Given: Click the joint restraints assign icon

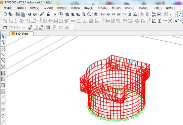Looking at the screenshot, I should pos(5,21).
